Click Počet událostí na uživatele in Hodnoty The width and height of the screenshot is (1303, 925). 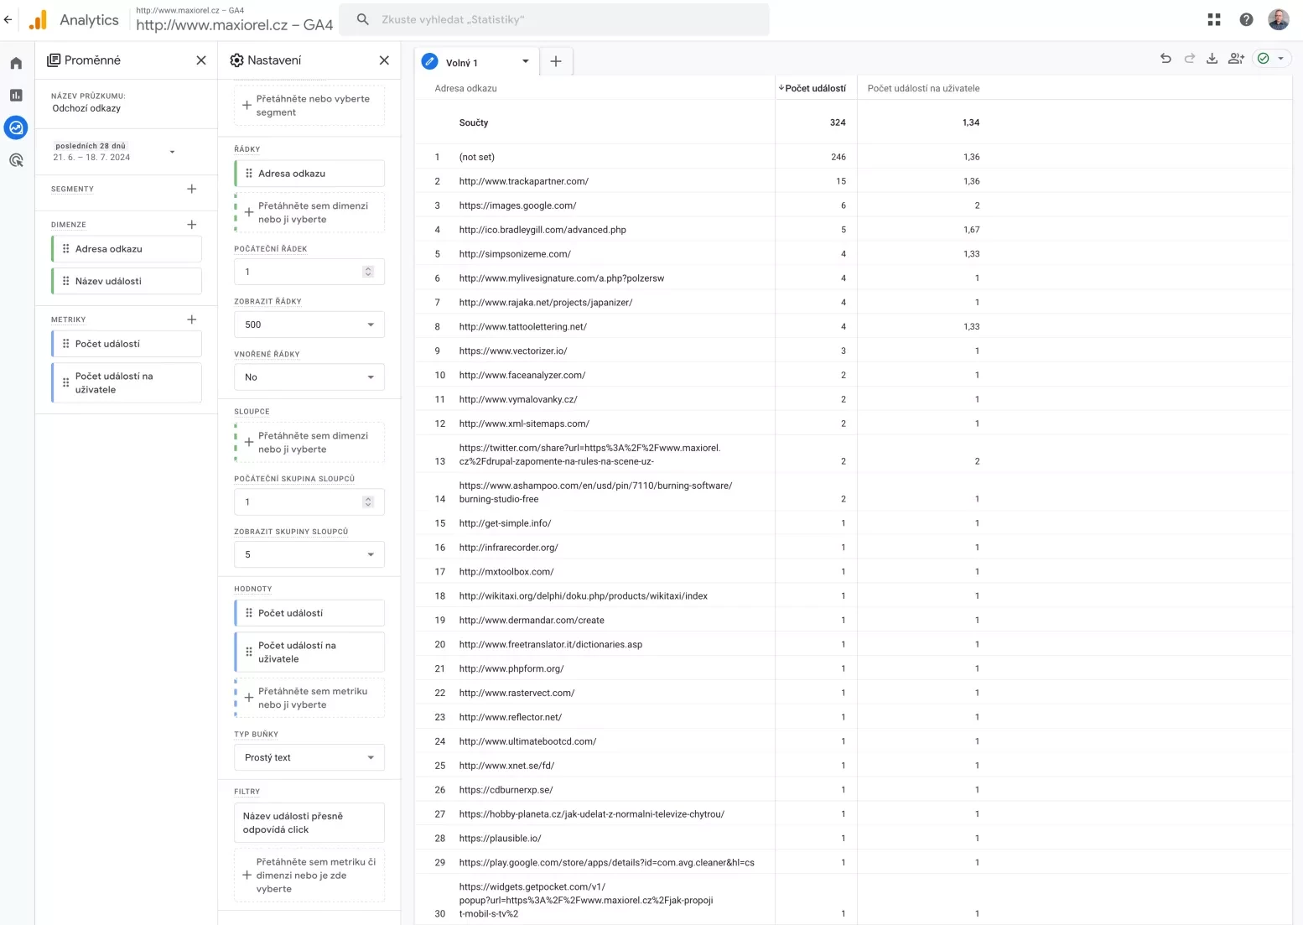click(309, 652)
